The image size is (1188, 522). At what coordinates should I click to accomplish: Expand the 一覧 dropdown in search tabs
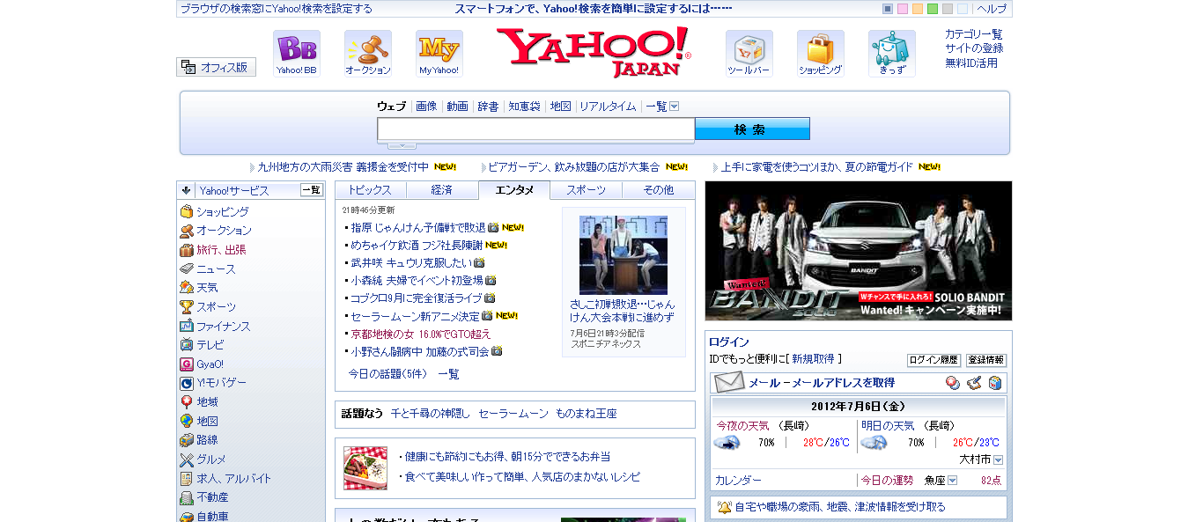tap(675, 107)
